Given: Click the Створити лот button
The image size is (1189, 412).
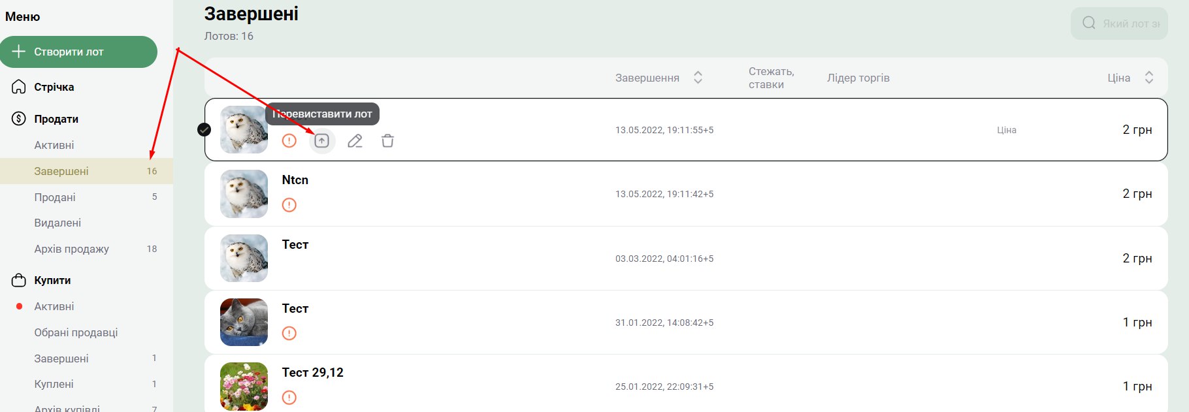Looking at the screenshot, I should pos(78,52).
